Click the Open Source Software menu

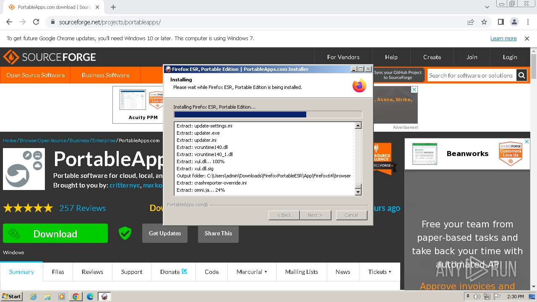pos(36,75)
